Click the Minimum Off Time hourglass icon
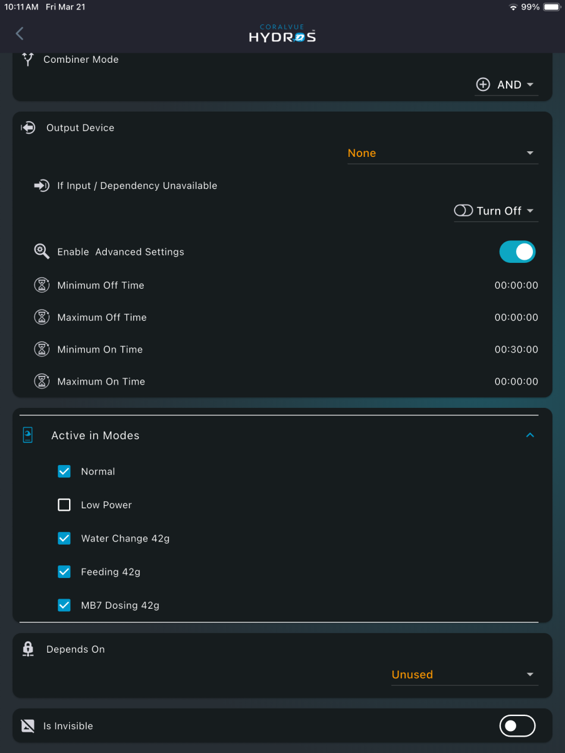Image resolution: width=565 pixels, height=753 pixels. (x=41, y=285)
